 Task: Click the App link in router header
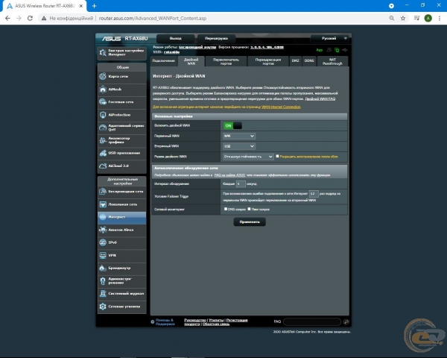[320, 50]
